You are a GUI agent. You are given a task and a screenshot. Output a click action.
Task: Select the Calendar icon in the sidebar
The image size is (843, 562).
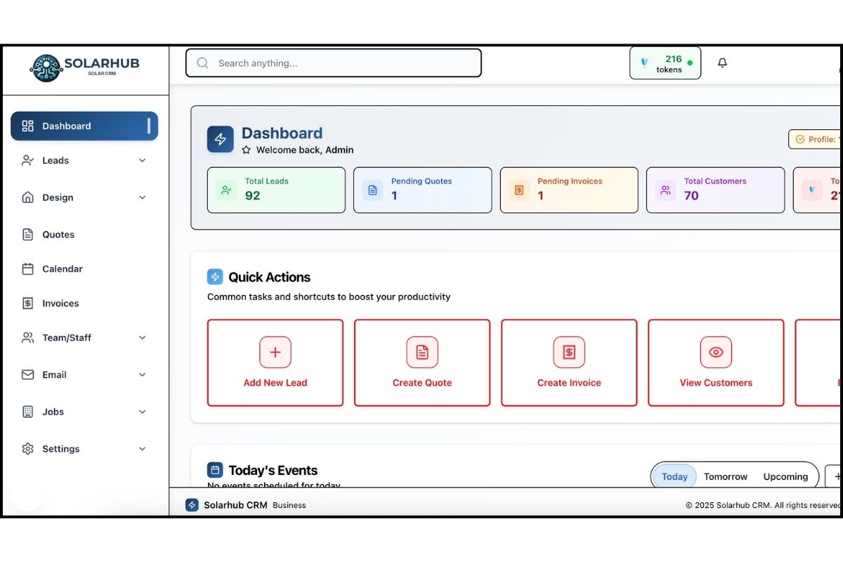tap(27, 268)
